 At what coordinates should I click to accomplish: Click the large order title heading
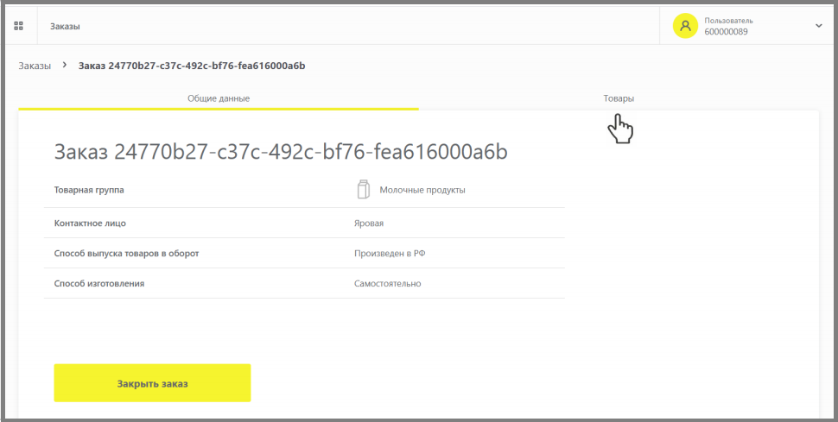coord(281,152)
